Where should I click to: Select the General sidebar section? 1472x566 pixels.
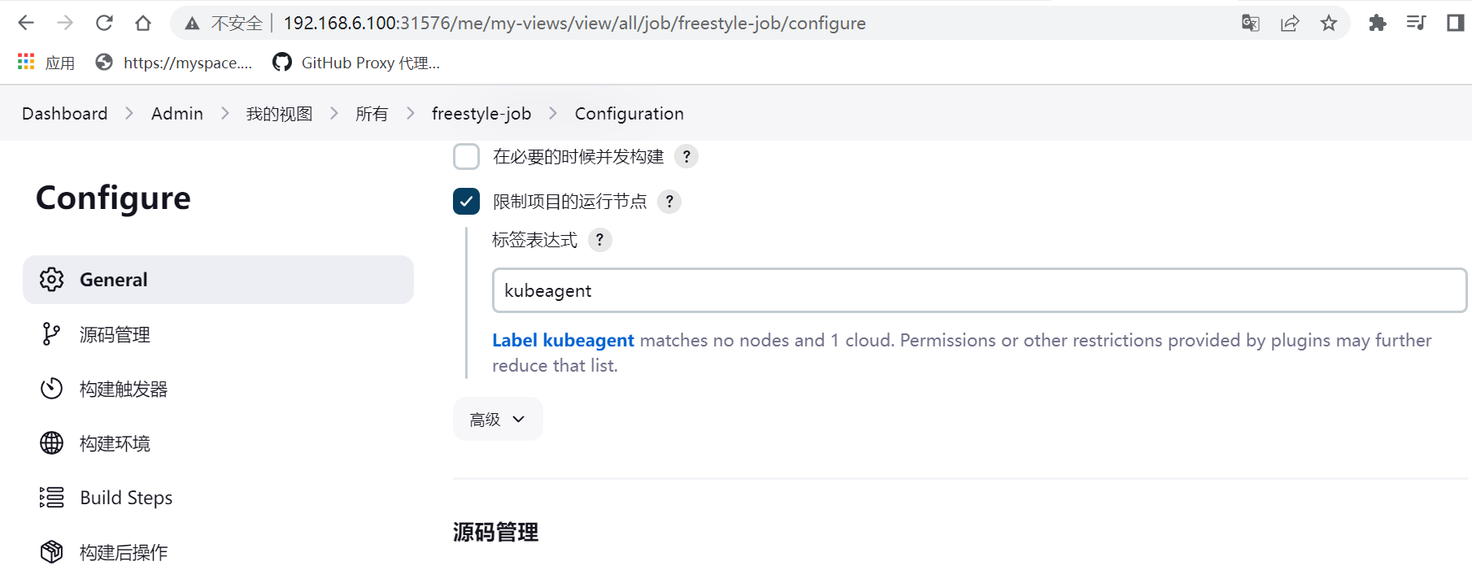[218, 280]
